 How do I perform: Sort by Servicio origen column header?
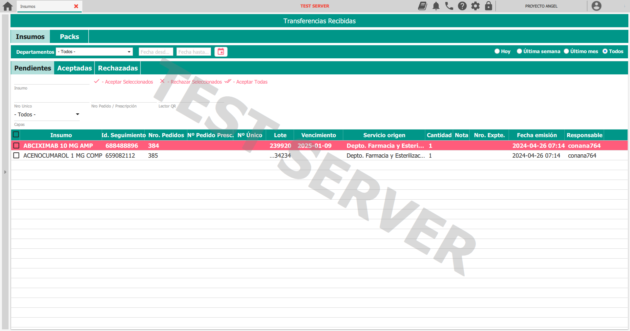pyautogui.click(x=384, y=135)
